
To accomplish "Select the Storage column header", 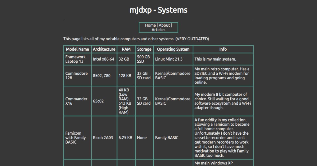I will (144, 49).
